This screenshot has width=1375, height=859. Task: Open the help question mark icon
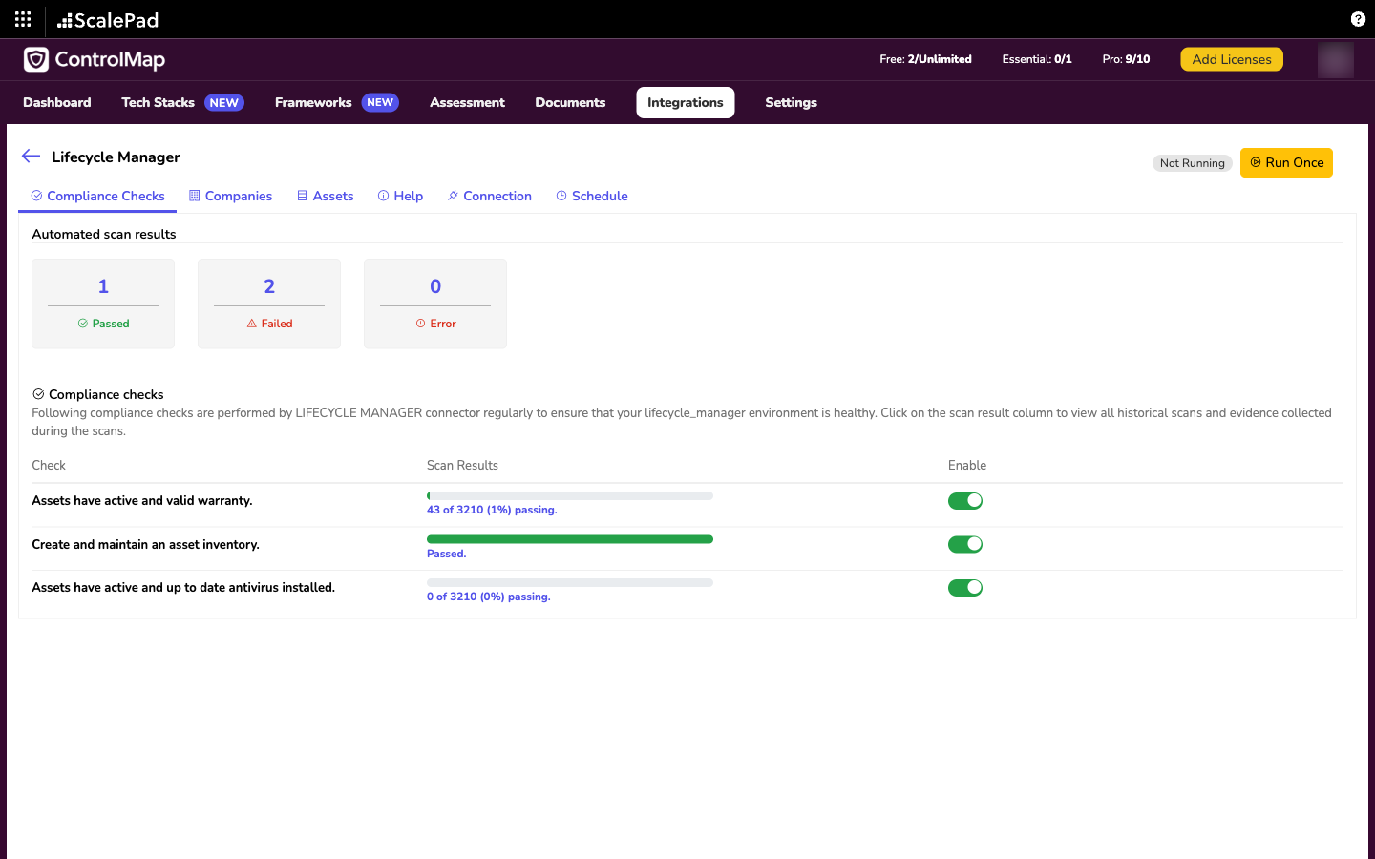coord(1358,19)
